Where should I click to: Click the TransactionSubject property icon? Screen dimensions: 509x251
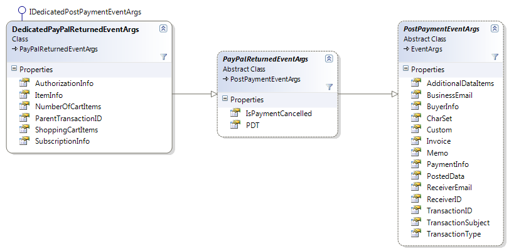[x=416, y=222]
